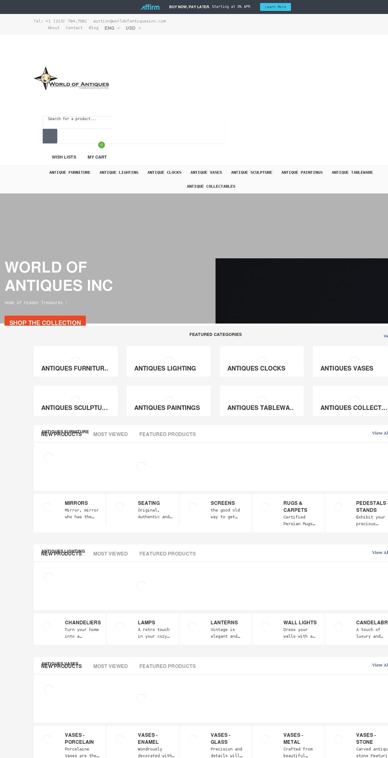The image size is (388, 758).
Task: Open the Contact page link
Action: pyautogui.click(x=74, y=28)
